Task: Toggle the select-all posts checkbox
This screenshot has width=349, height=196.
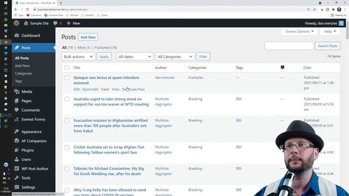Action: tap(67, 68)
